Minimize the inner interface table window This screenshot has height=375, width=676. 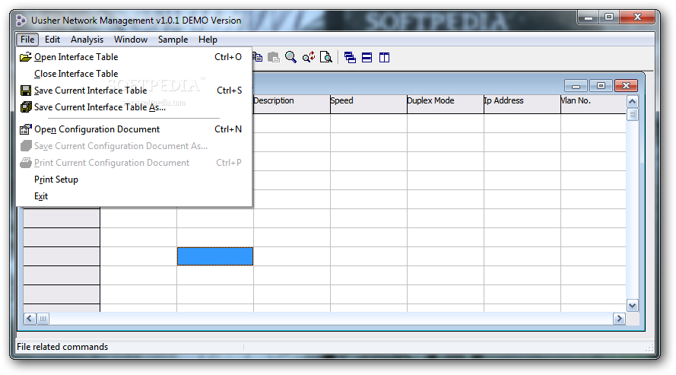pos(576,85)
